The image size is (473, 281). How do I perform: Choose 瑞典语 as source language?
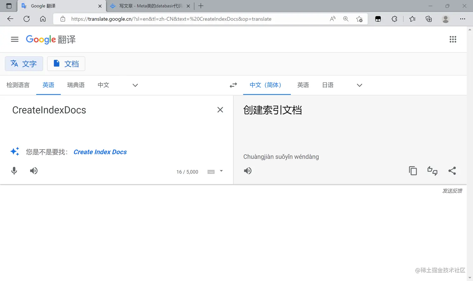tap(76, 85)
